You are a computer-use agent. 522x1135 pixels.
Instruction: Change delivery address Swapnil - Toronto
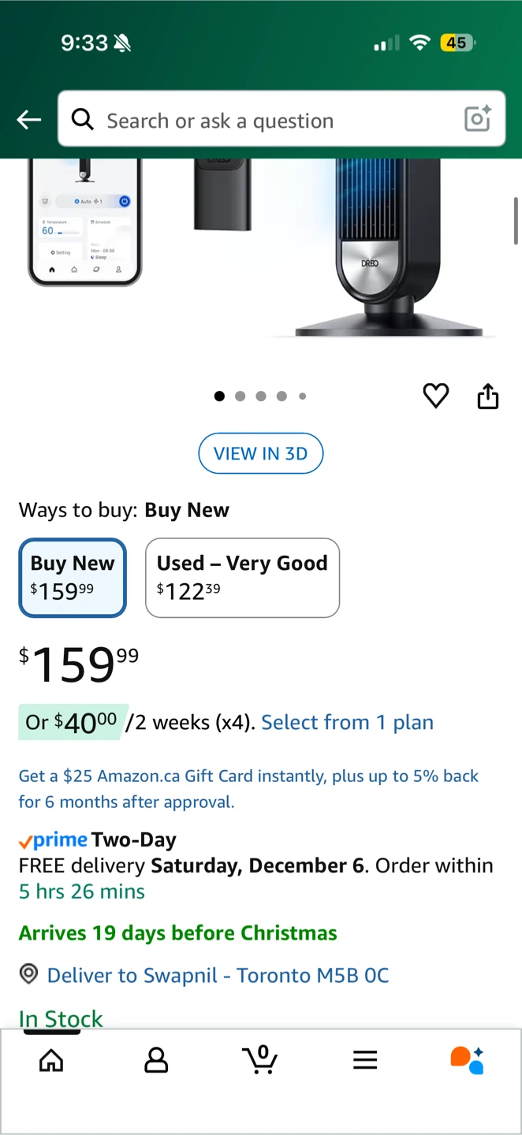(x=218, y=975)
